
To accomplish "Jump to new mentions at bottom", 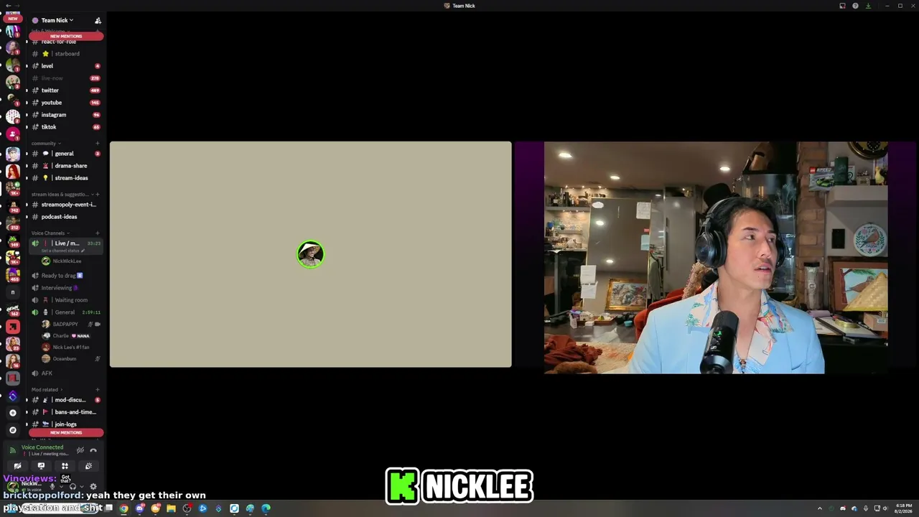I will 66,433.
